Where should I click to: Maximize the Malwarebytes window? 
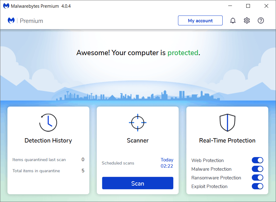248,6
